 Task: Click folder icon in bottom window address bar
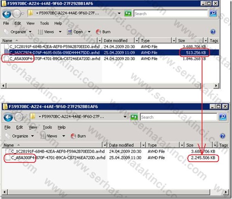point(33,117)
